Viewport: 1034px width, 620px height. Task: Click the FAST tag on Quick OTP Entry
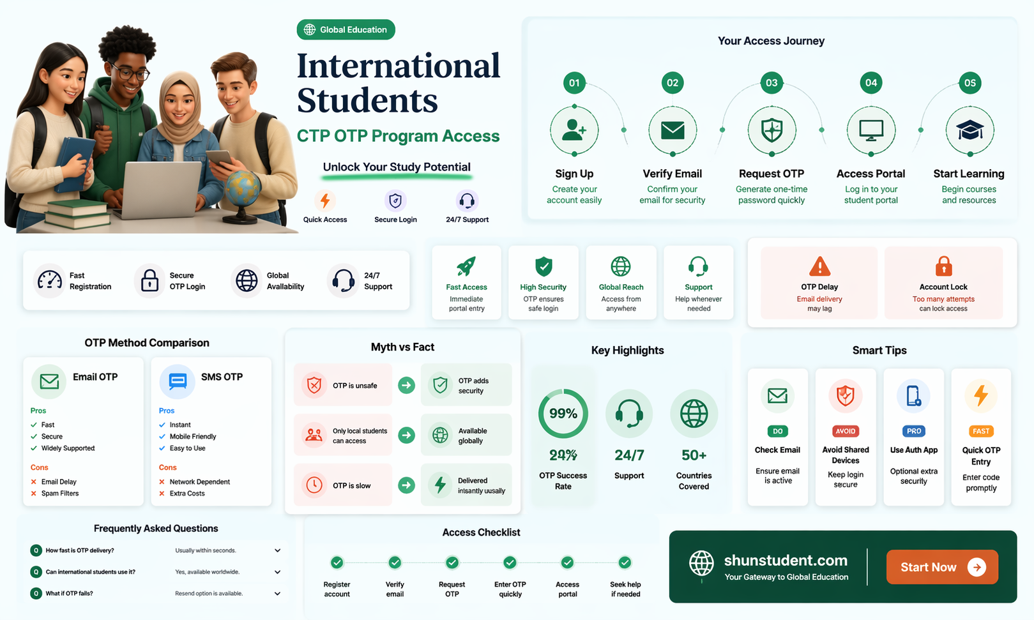(981, 431)
